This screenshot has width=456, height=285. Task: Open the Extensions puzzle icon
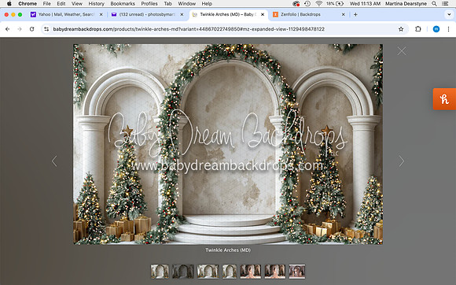coord(418,29)
